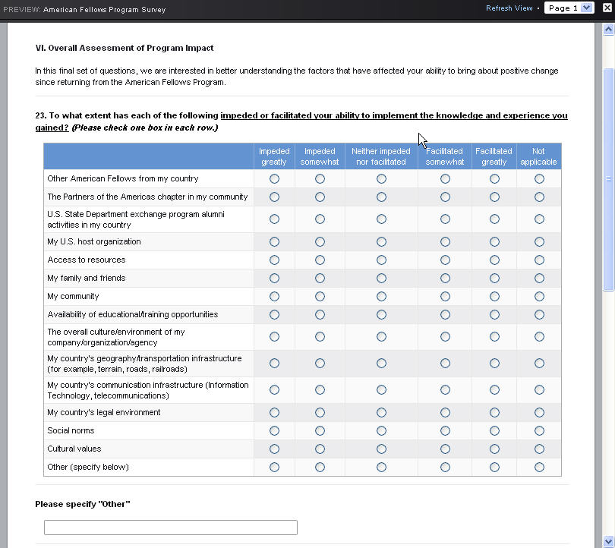Image resolution: width=615 pixels, height=548 pixels.
Task: Set Social norms to Neither impeded nor facilitated
Action: 381,431
